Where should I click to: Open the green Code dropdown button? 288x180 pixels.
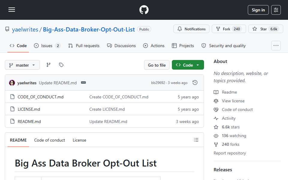[x=188, y=65]
